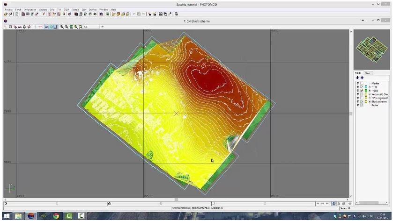Click the undo arrow in main toolbar
The height and width of the screenshot is (221, 393).
[x=134, y=14]
